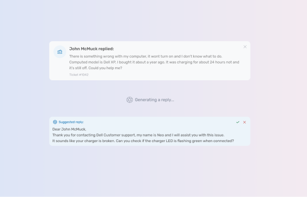Viewport: 307px width, 197px height.
Task: Click the word 'Neo' in suggested reply
Action: 160,135
